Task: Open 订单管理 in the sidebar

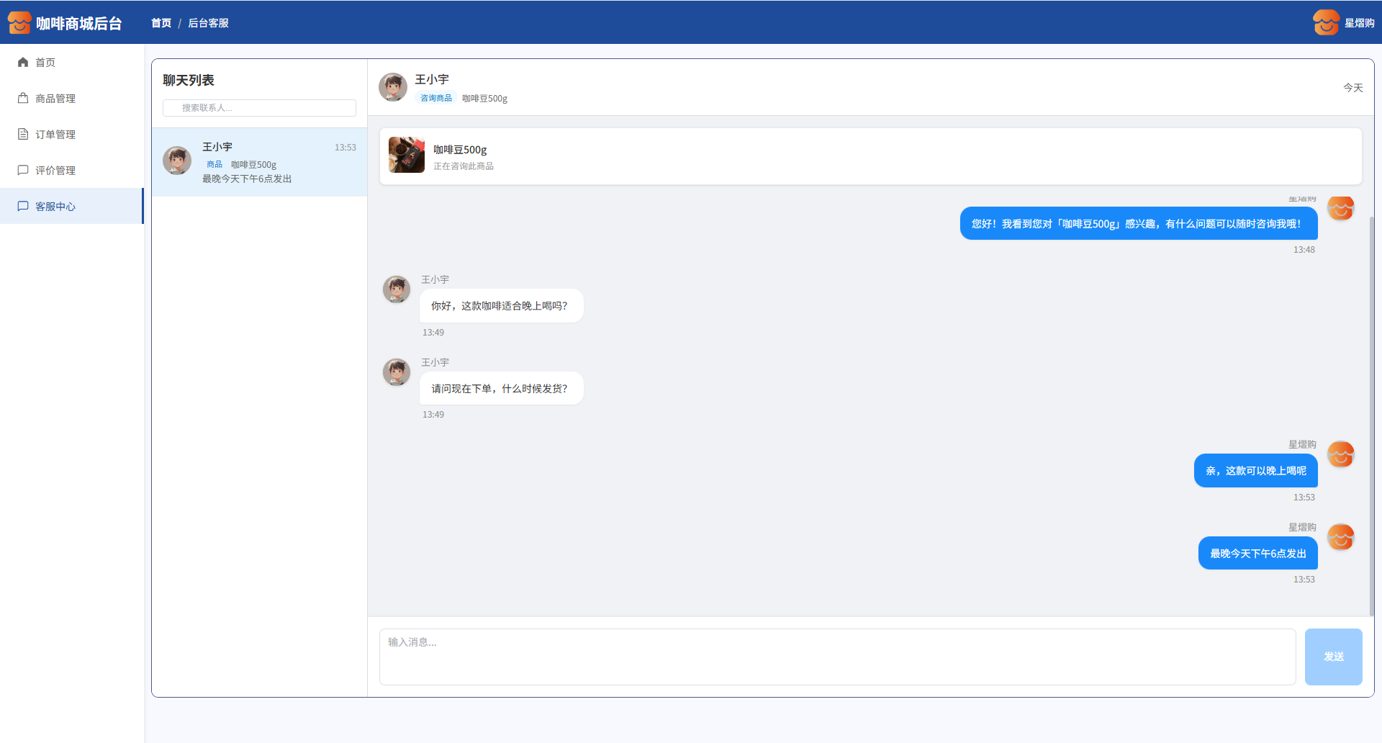Action: tap(55, 135)
